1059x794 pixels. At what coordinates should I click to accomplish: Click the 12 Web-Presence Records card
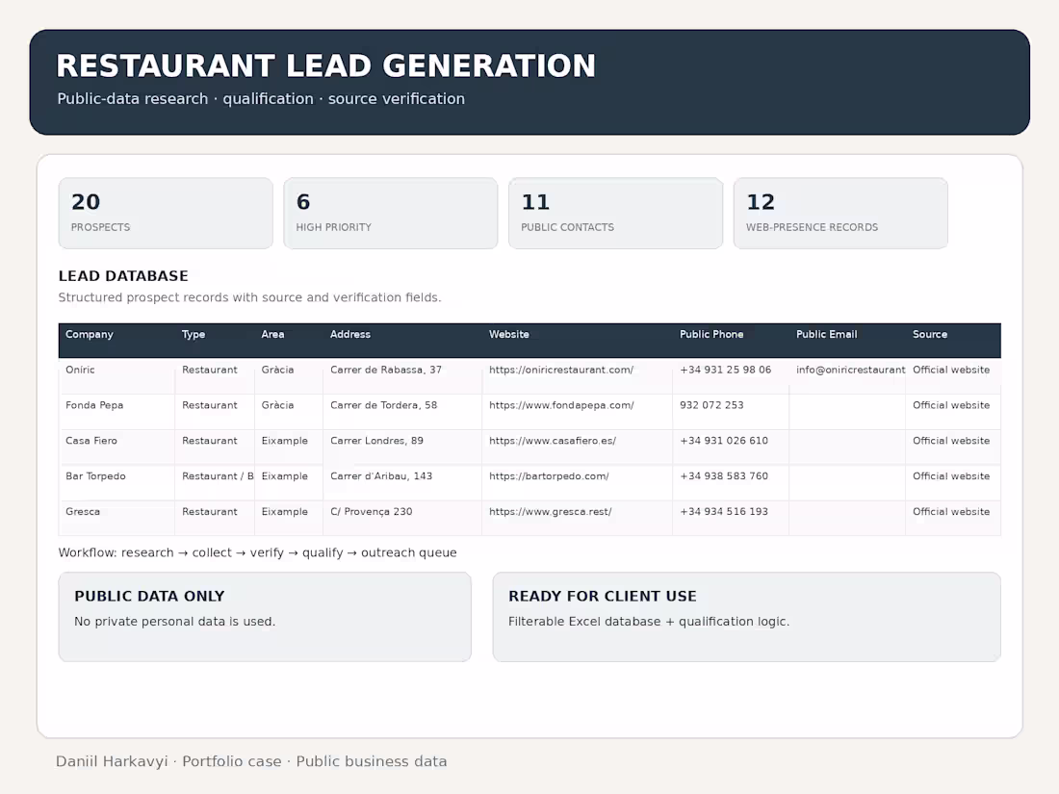[x=840, y=214]
